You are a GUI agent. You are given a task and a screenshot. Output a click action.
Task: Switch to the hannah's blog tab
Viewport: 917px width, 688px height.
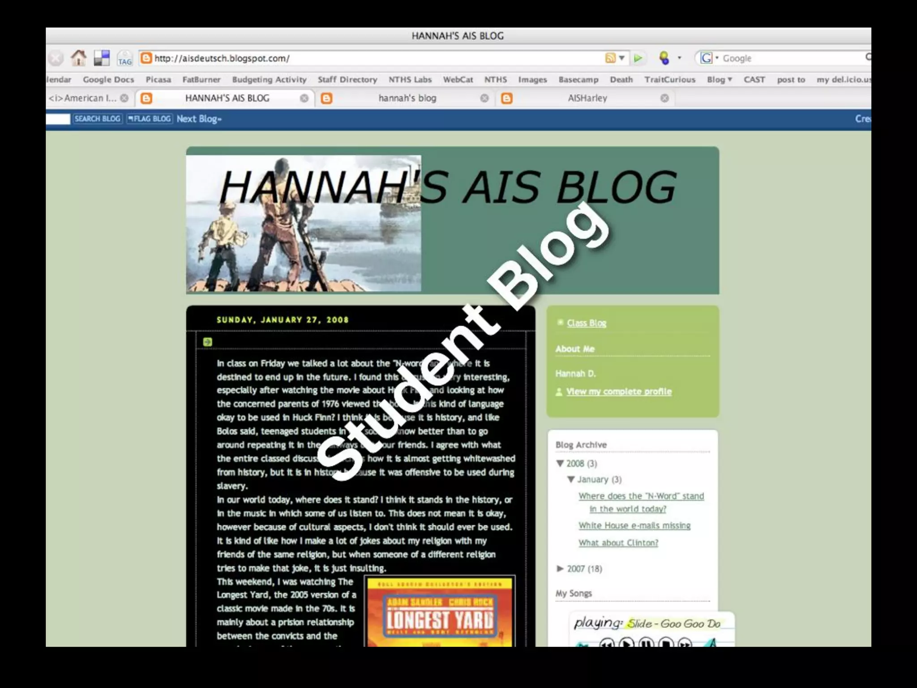(x=407, y=98)
